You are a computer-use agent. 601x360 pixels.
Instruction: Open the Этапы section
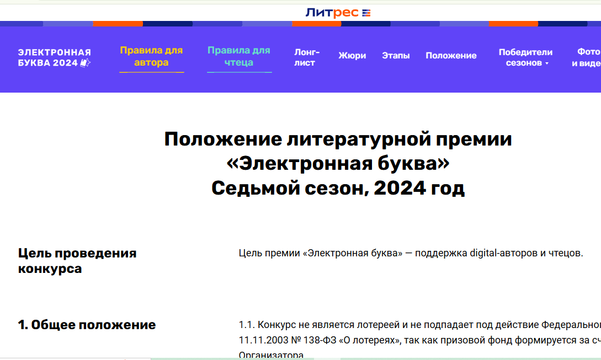coord(396,56)
